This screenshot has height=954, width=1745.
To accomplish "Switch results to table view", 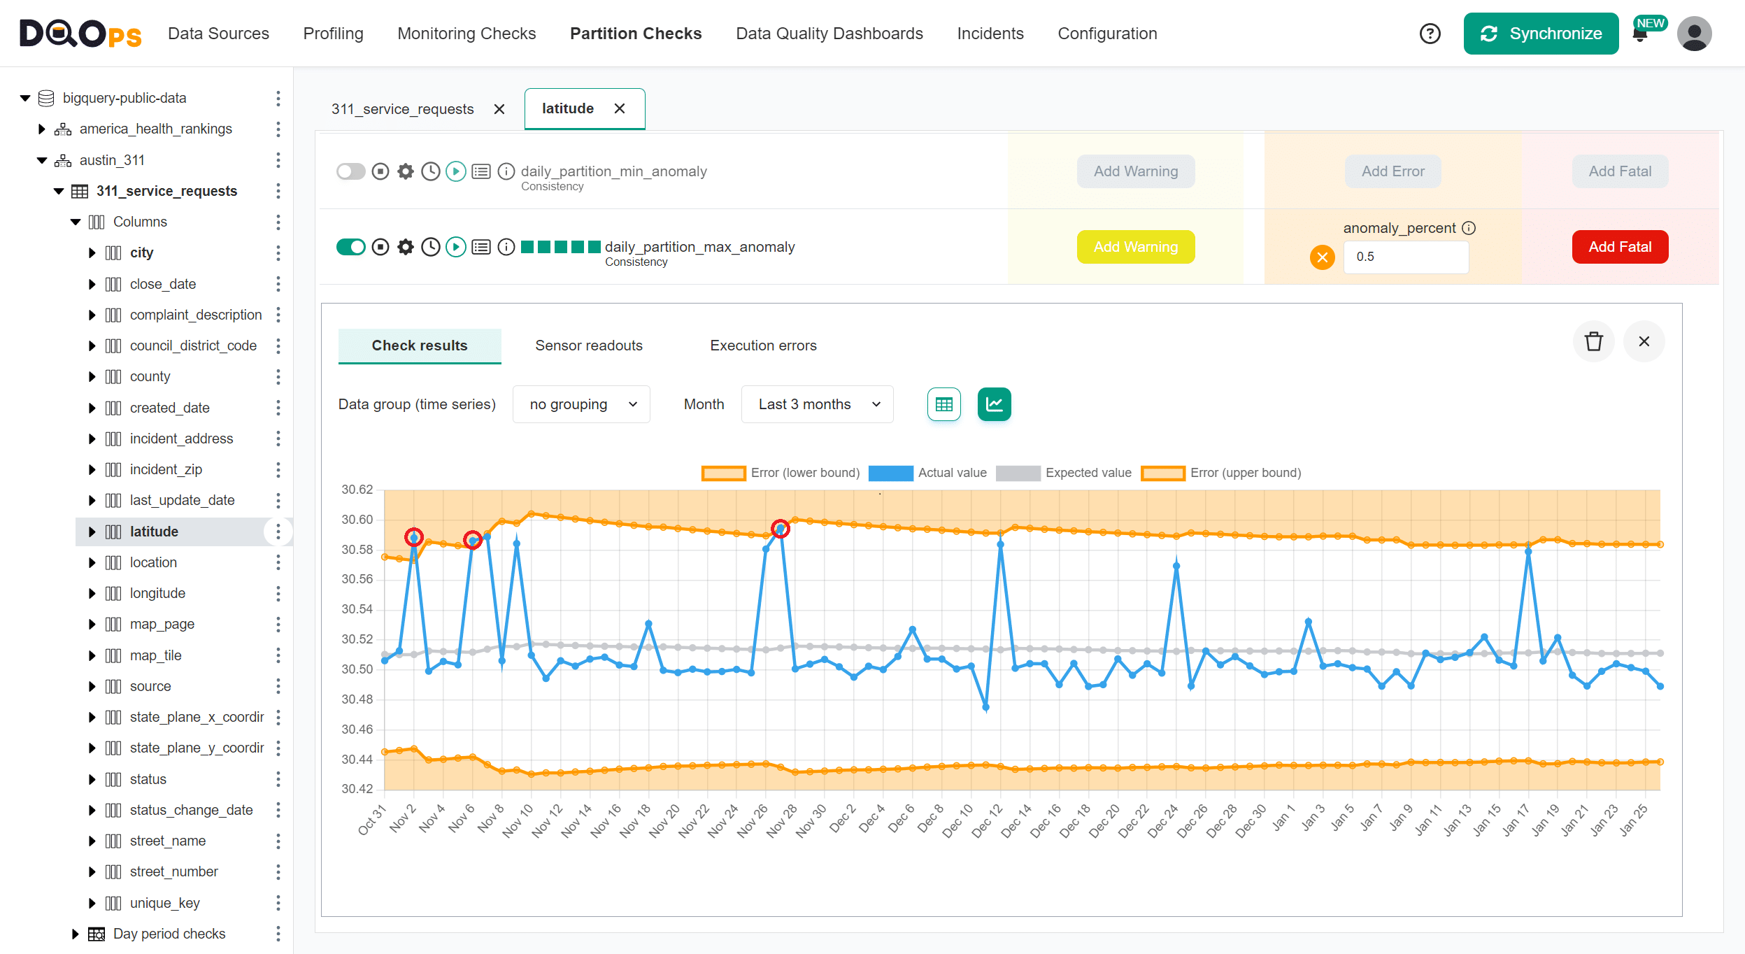I will pyautogui.click(x=943, y=404).
